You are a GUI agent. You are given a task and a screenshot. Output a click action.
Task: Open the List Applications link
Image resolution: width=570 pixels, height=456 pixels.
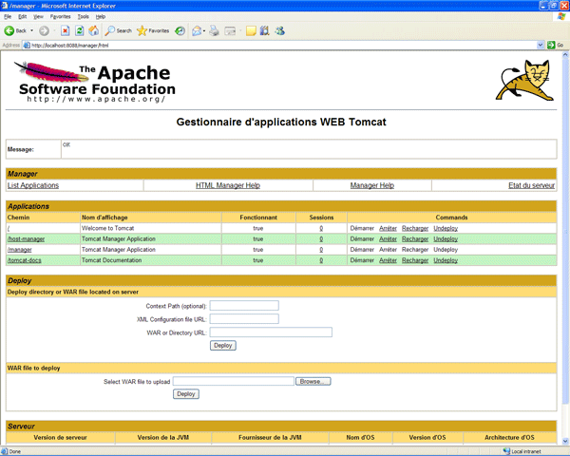[33, 185]
